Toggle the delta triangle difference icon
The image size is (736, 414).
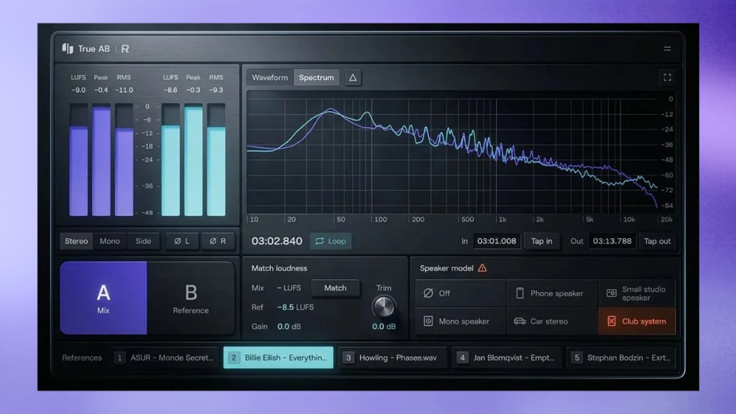[x=353, y=78]
